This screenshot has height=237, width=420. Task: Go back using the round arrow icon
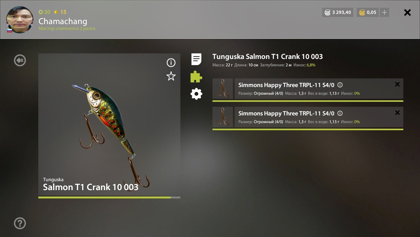pyautogui.click(x=20, y=60)
